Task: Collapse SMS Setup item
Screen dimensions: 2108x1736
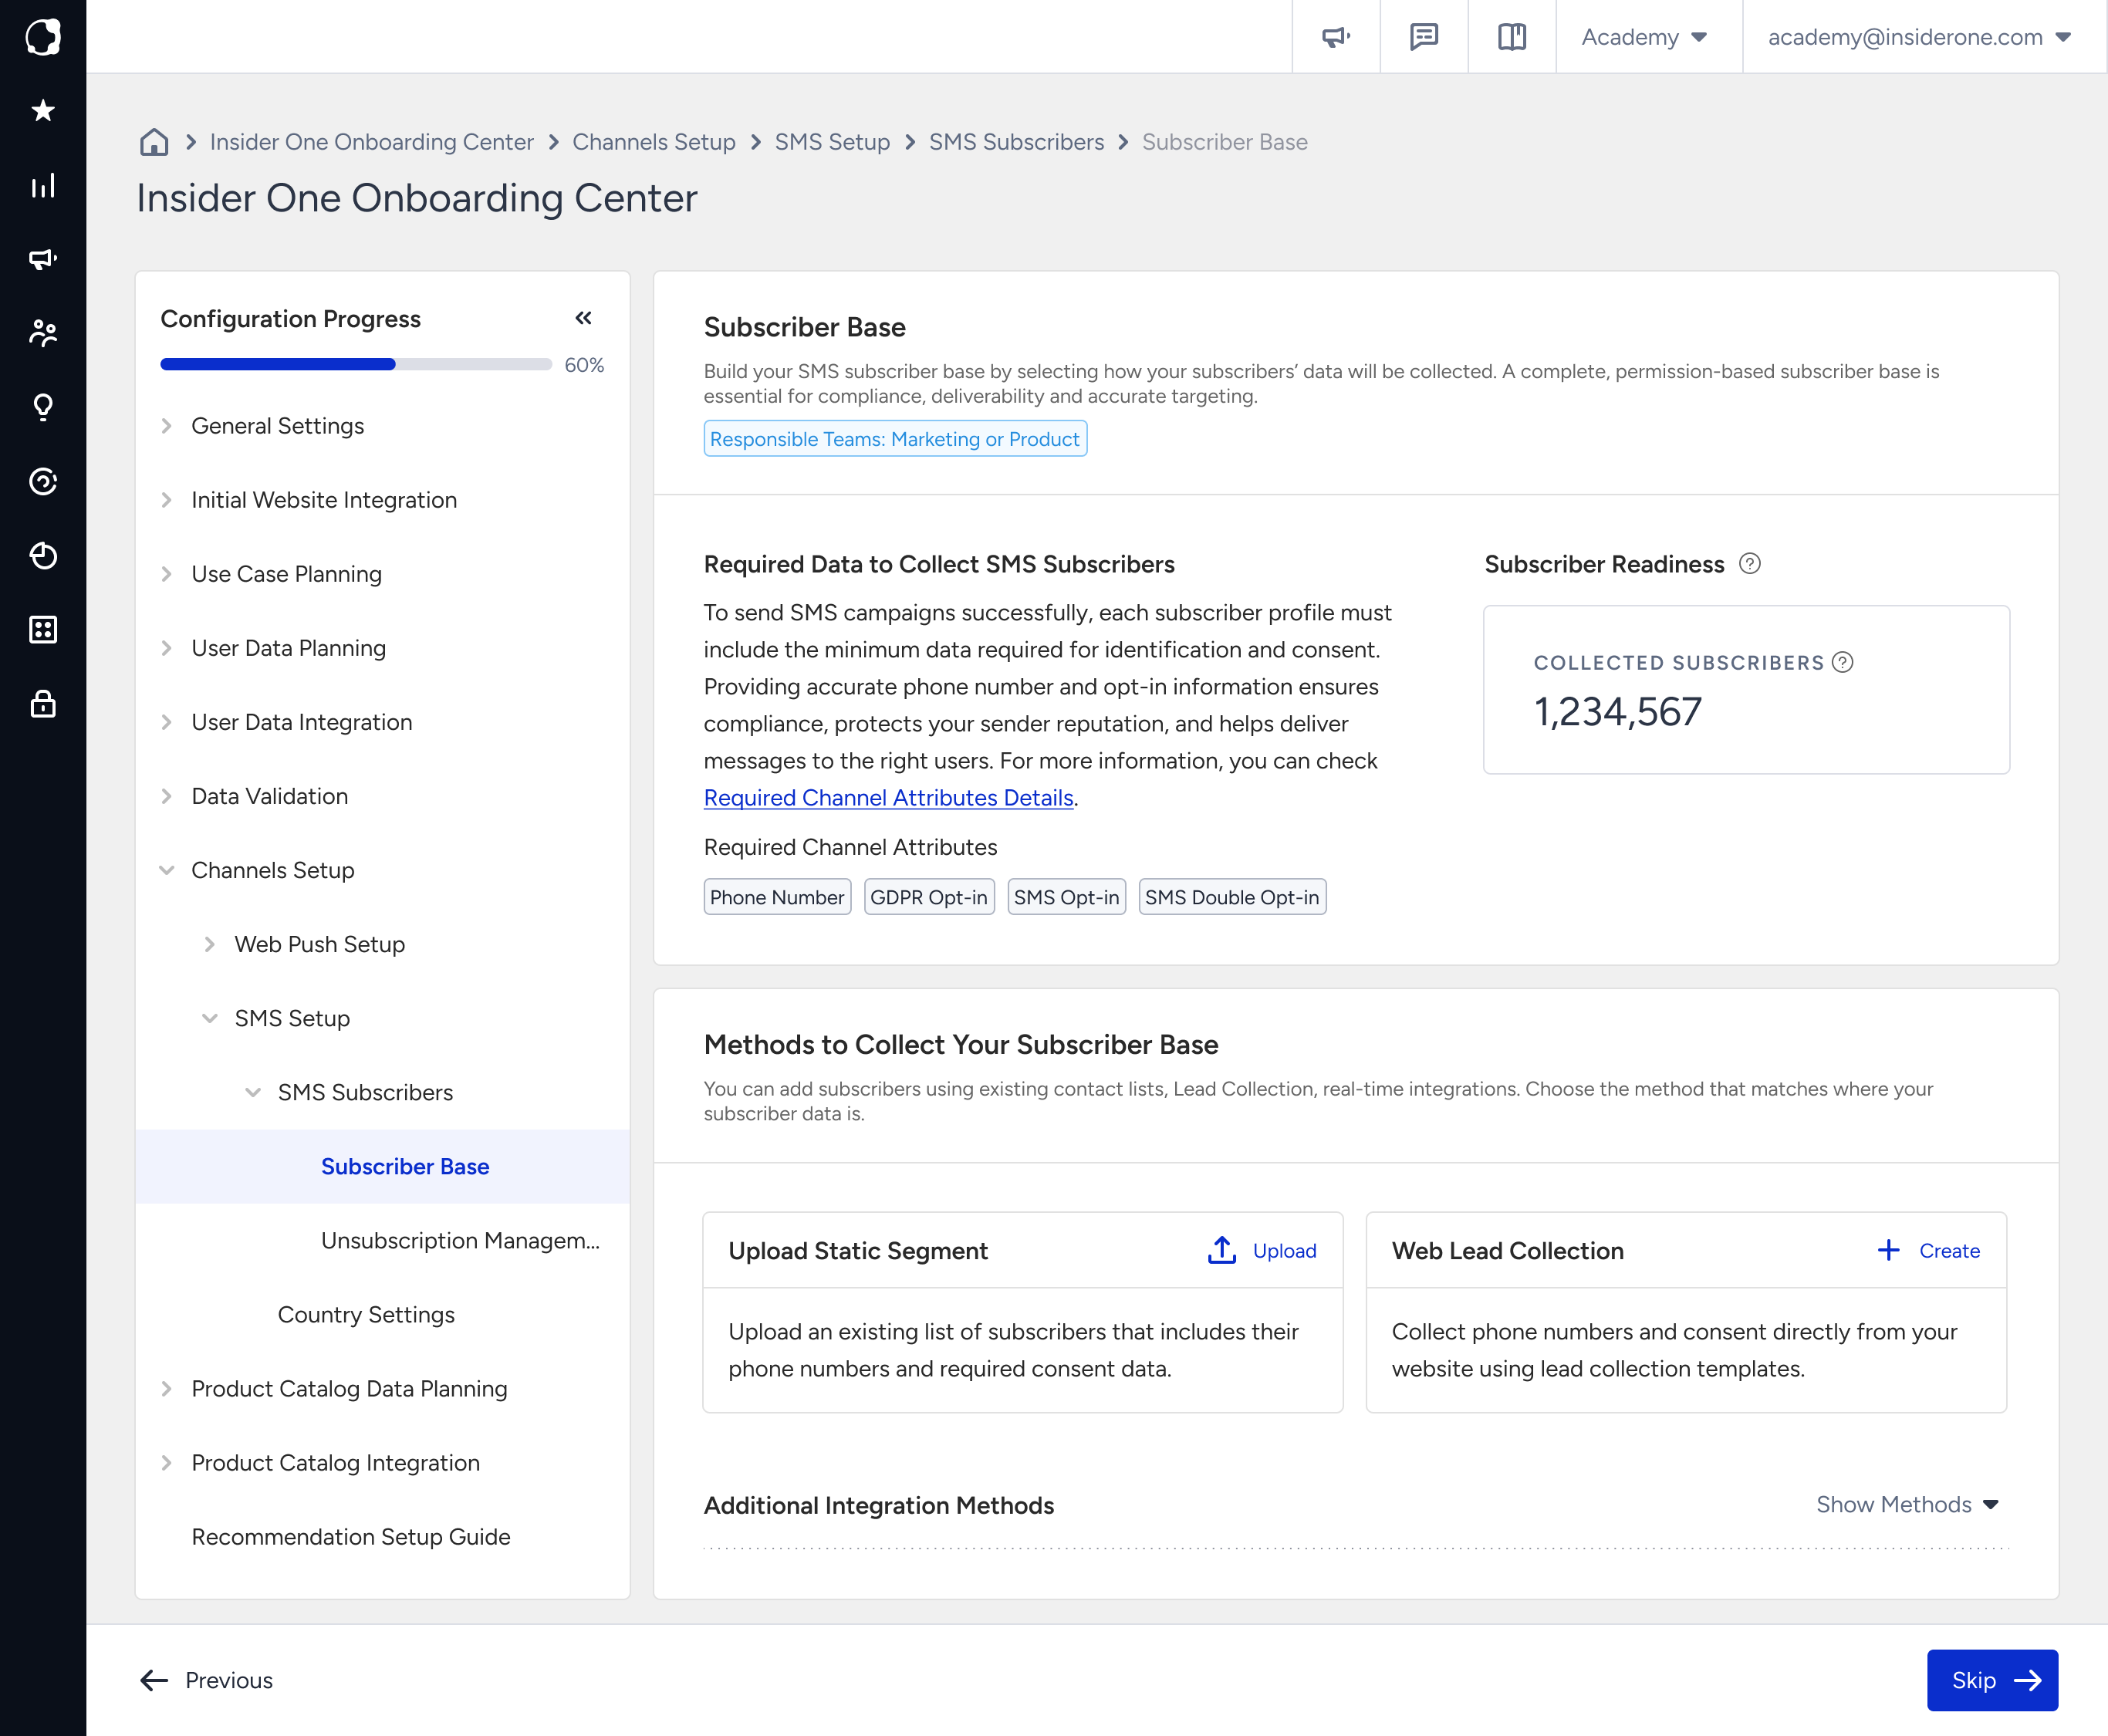Action: (x=210, y=1018)
